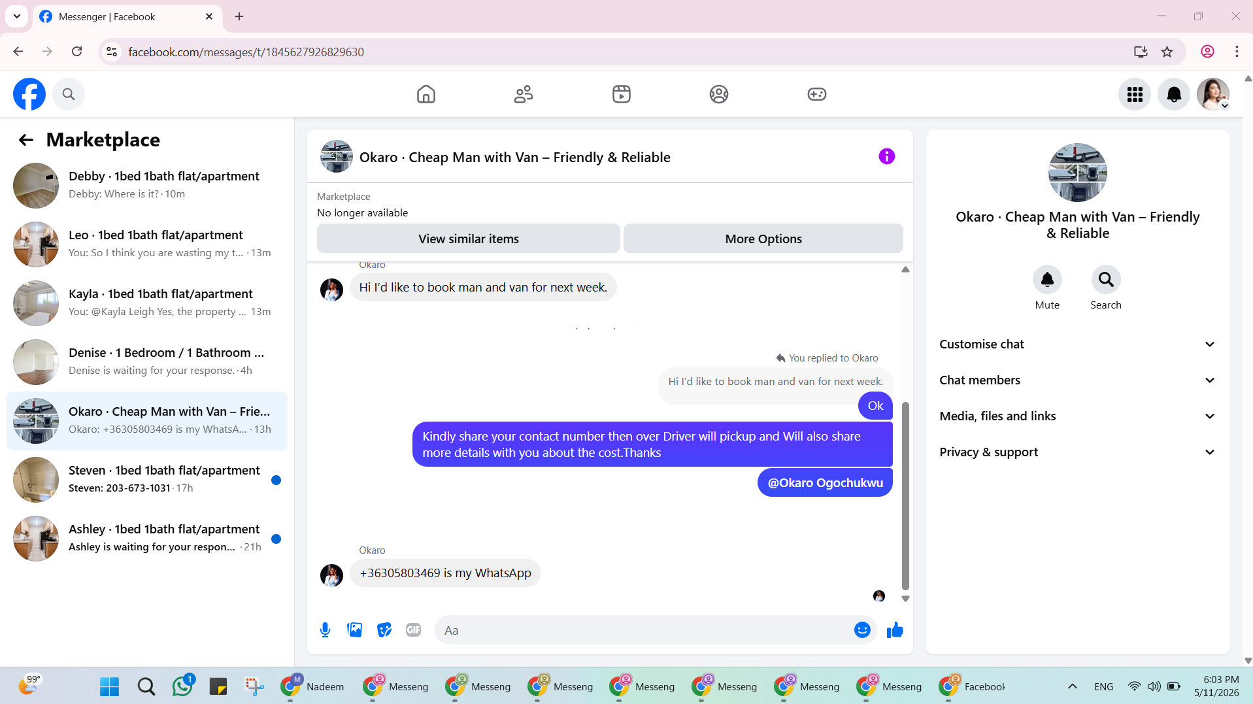
Task: Choose a sticker from sticker icon
Action: (384, 630)
